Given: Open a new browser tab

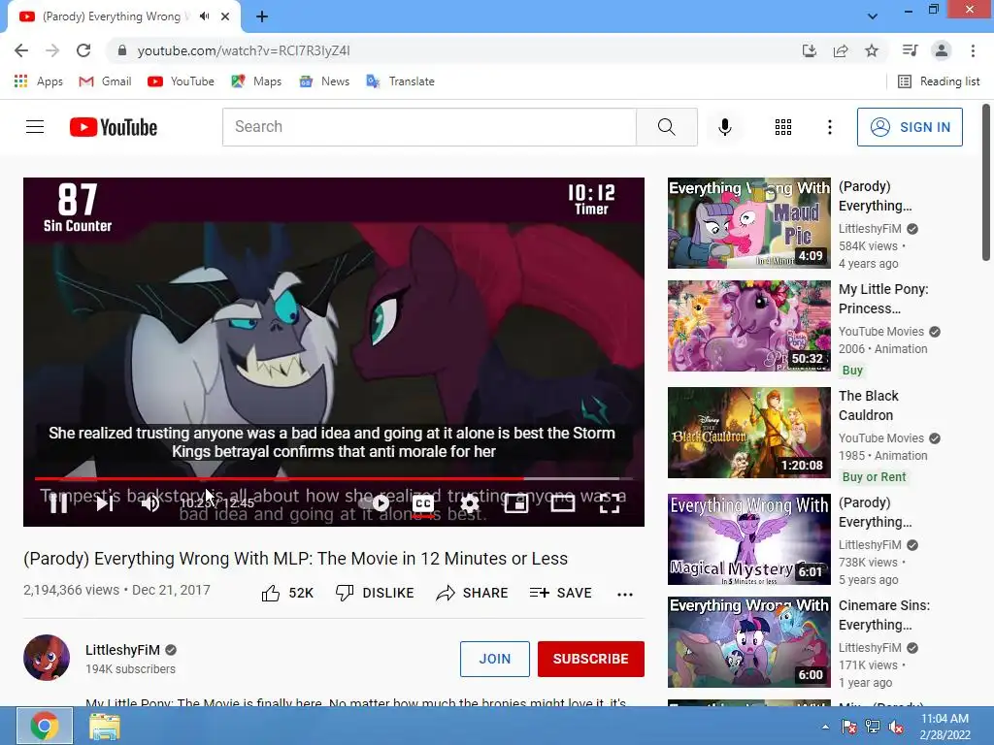Looking at the screenshot, I should (262, 16).
